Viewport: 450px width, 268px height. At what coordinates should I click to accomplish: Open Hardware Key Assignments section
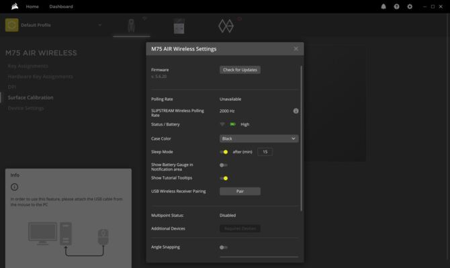click(40, 77)
